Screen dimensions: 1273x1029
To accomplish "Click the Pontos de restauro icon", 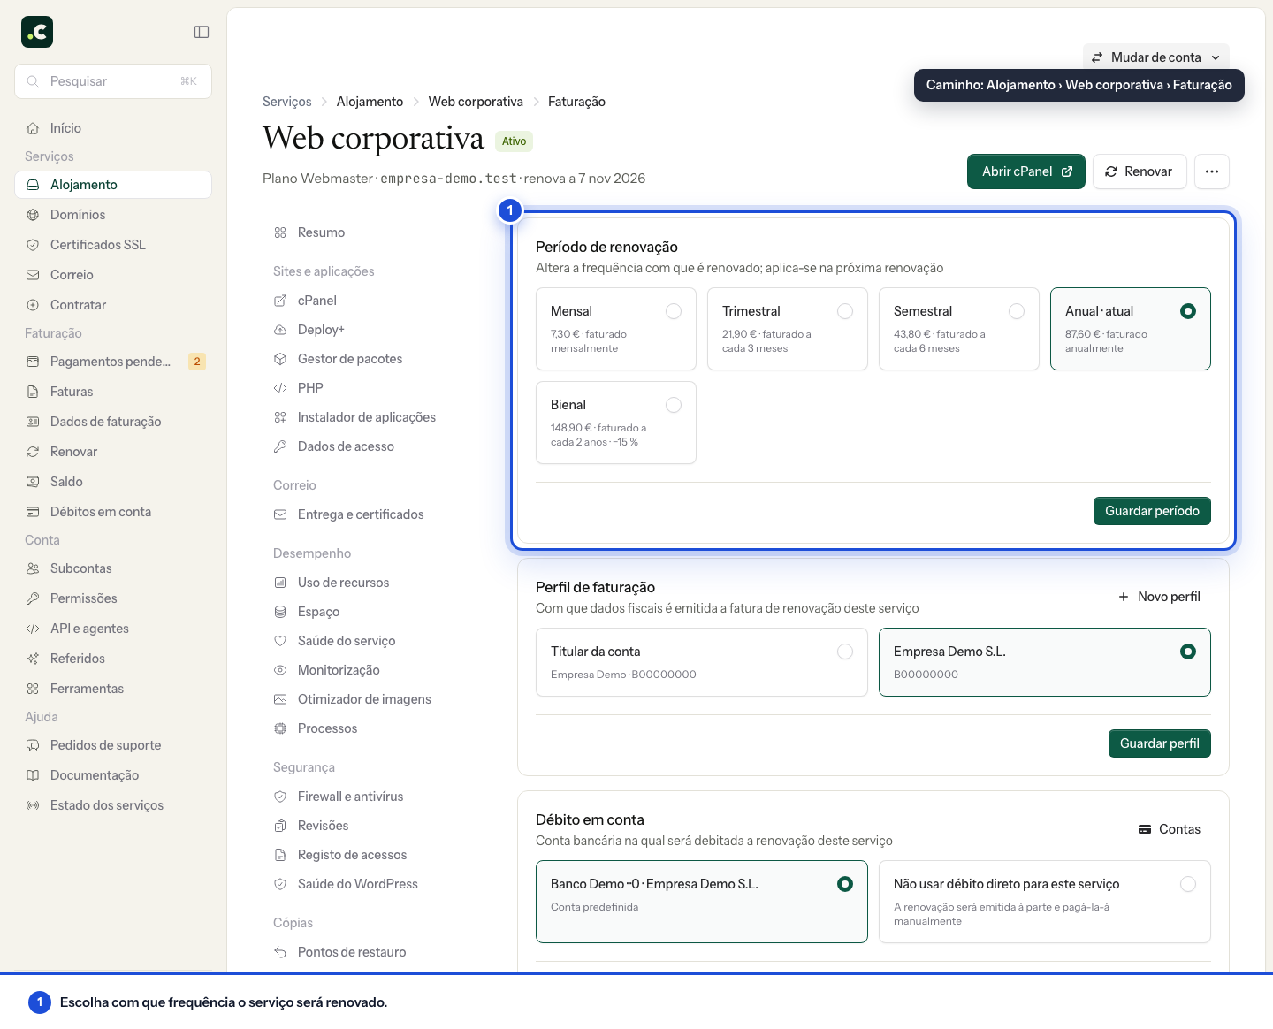I will pyautogui.click(x=280, y=952).
